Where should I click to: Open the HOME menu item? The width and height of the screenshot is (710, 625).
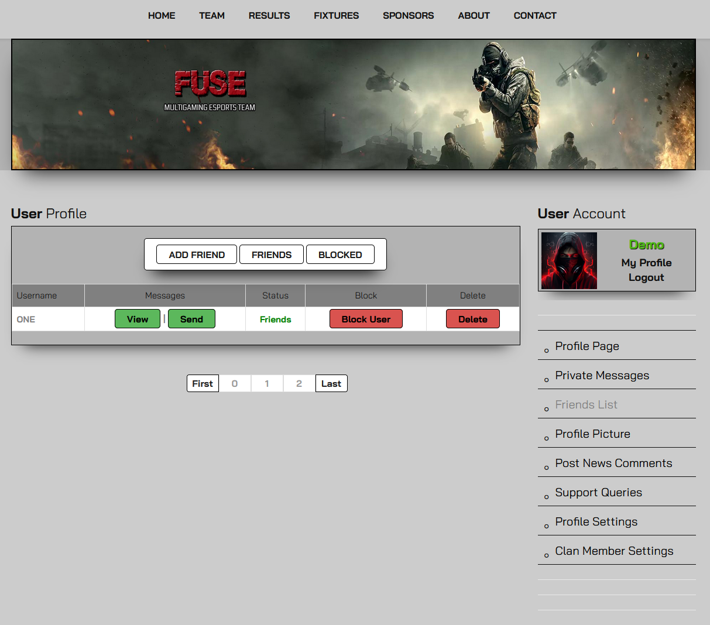click(162, 16)
